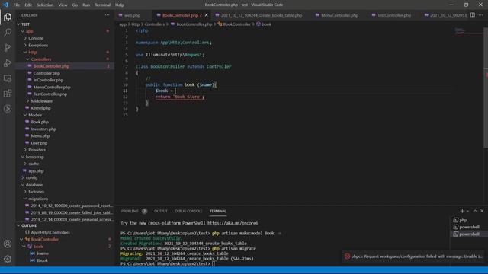The image size is (488, 274).
Task: Click the editor minimap
Action: pyautogui.click(x=468, y=31)
